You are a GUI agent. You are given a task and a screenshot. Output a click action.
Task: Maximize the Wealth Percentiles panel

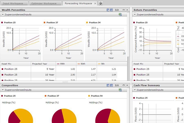click(x=123, y=10)
